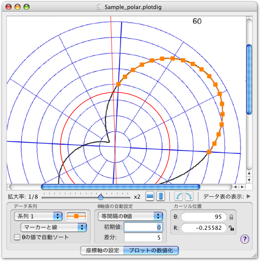Click the orange series marker style swatch
260x261 pixels.
tap(77, 216)
